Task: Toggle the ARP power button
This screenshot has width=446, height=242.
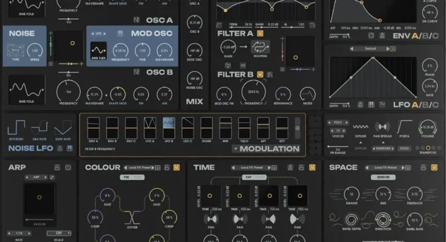Action: point(68,167)
